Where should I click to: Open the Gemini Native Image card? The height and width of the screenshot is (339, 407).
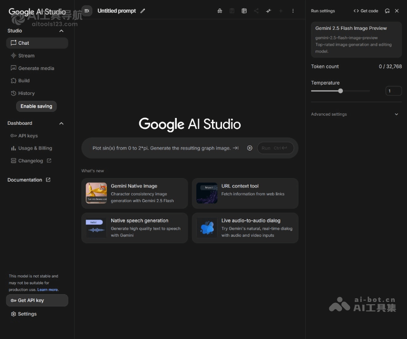point(134,193)
